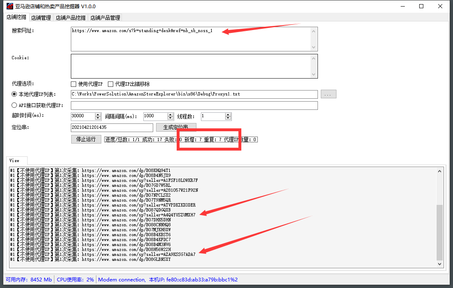Screen dimensions: 453x288
Task: Enable the 使用代理IP checkbox
Action: (74, 84)
